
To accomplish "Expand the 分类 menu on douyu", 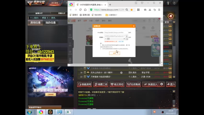I will (91, 21).
